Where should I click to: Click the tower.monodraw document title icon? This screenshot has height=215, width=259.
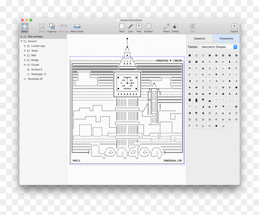click(118, 20)
